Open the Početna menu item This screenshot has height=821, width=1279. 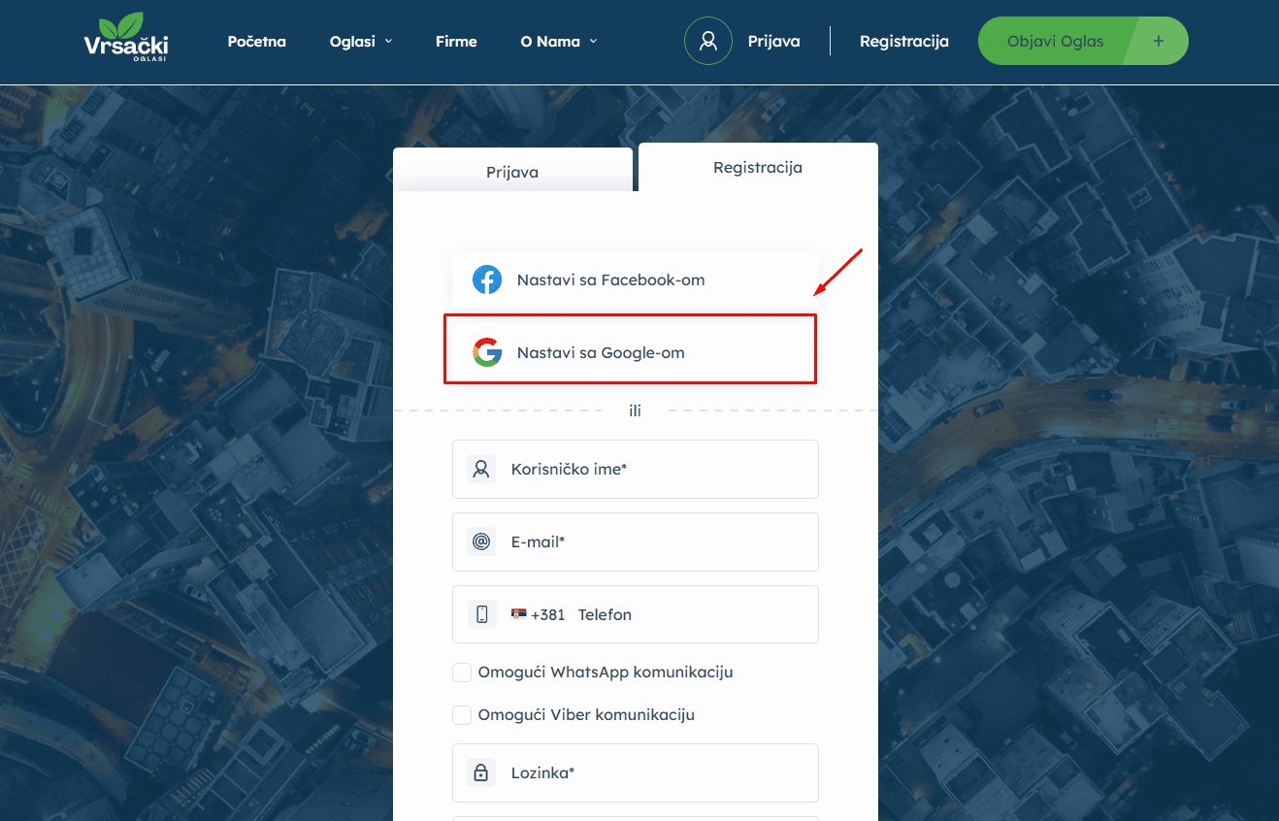coord(257,42)
